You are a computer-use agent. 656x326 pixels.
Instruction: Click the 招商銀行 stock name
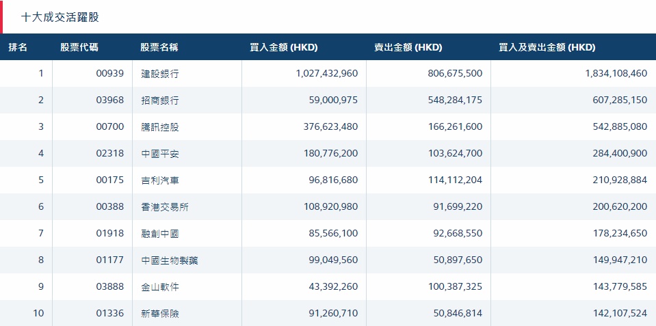[x=160, y=100]
